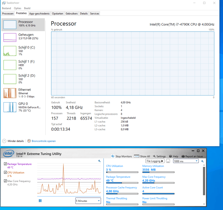Switch to the Opstarten tab
This screenshot has width=223, height=210.
(x=57, y=13)
